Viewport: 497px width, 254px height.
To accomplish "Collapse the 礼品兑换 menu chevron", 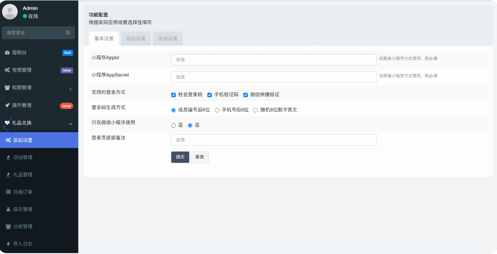I will coord(71,123).
